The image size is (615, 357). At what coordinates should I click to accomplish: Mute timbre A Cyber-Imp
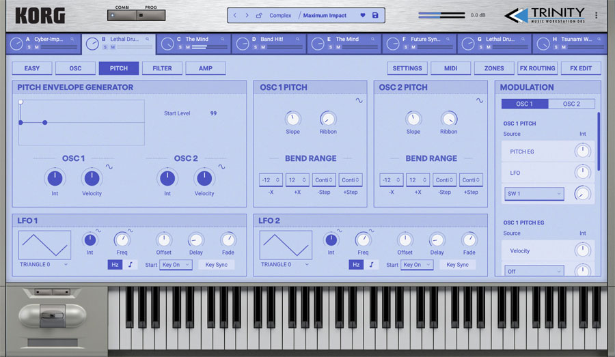point(37,47)
